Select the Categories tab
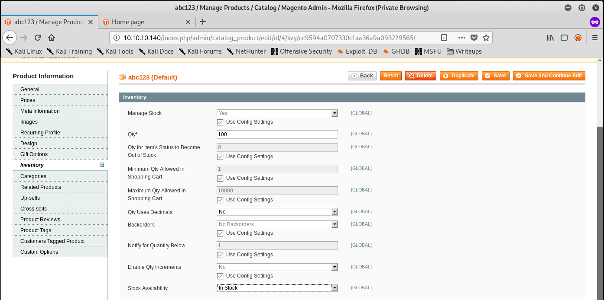The image size is (604, 300). (60, 176)
